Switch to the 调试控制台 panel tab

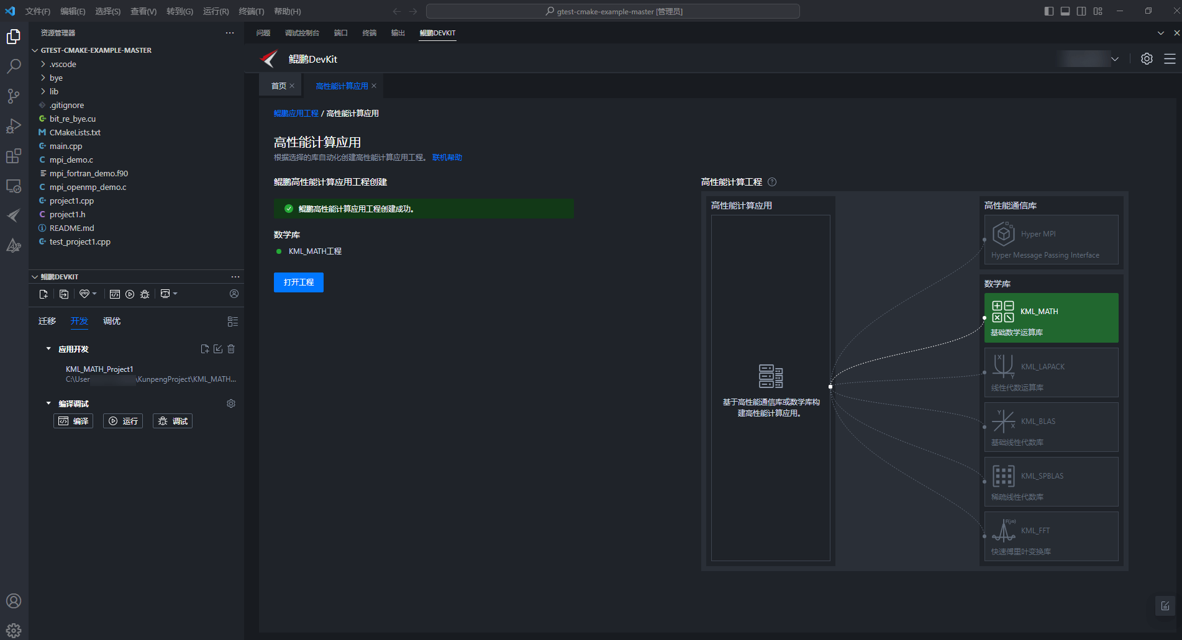[x=302, y=33]
